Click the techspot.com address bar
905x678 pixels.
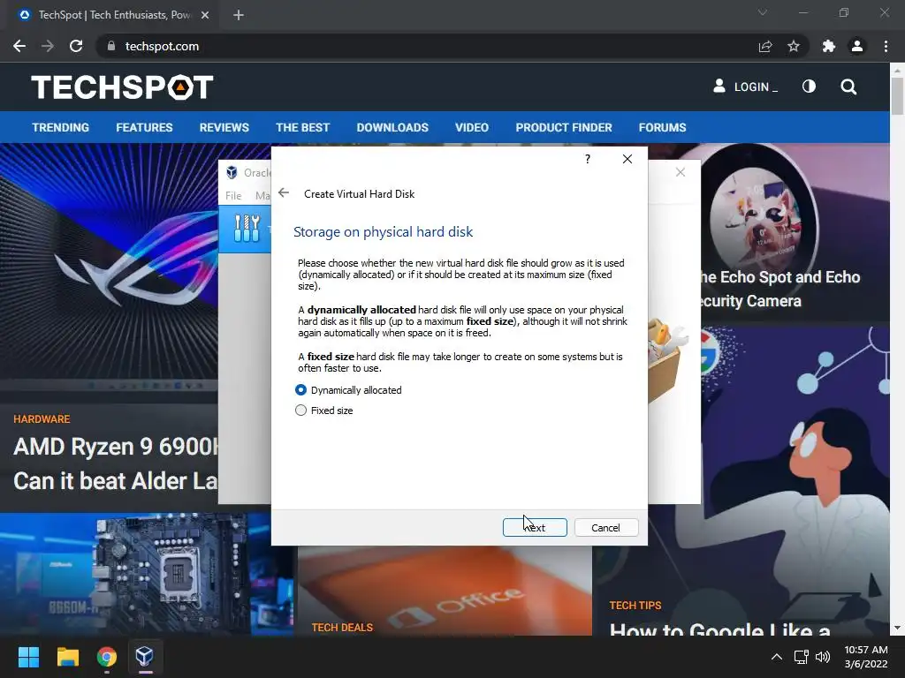pos(427,46)
